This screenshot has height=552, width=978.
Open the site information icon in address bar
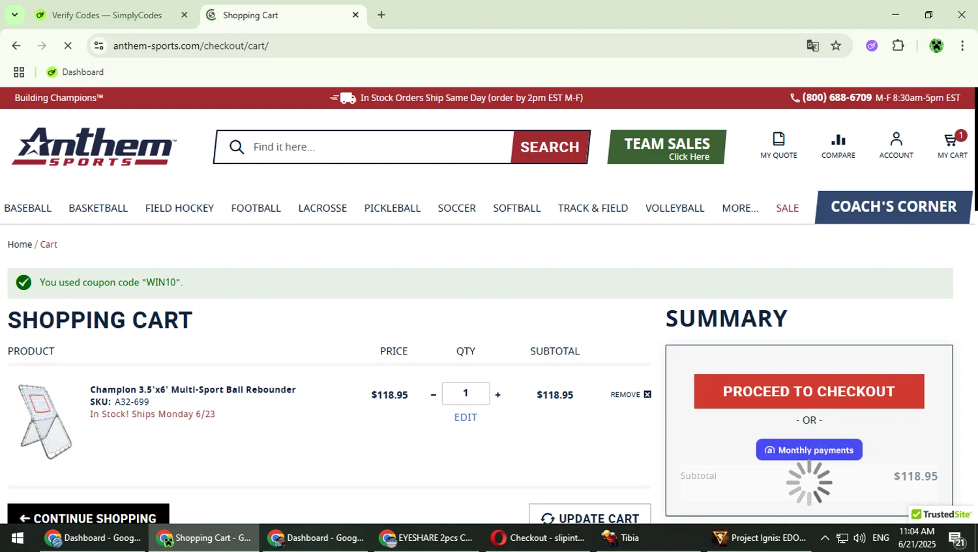tap(98, 46)
